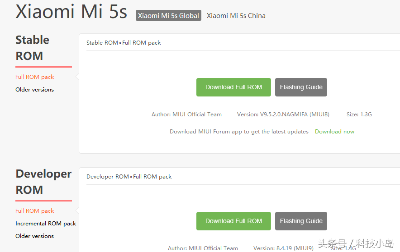
Task: Click the Stable ROM heading
Action: [x=33, y=48]
